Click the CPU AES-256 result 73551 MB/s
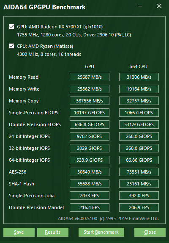 pos(139,172)
